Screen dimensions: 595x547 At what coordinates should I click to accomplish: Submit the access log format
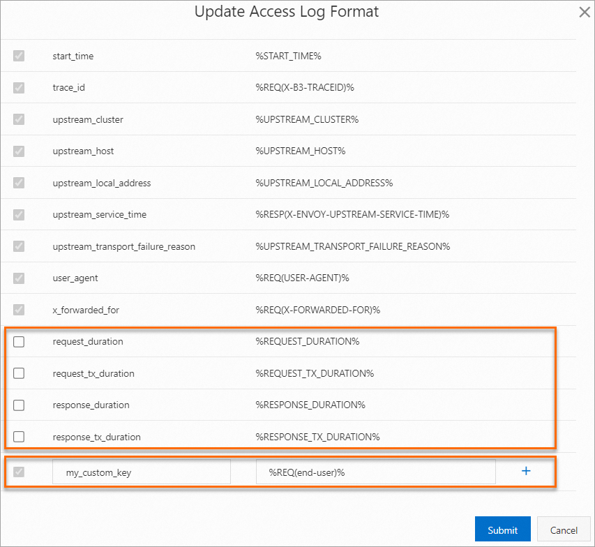click(x=502, y=529)
